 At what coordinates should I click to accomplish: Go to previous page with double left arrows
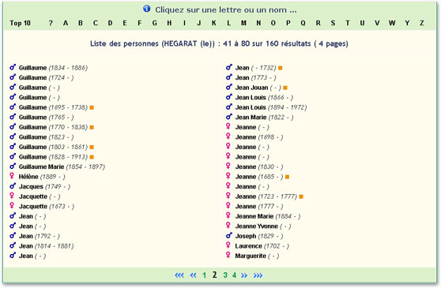pyautogui.click(x=193, y=275)
